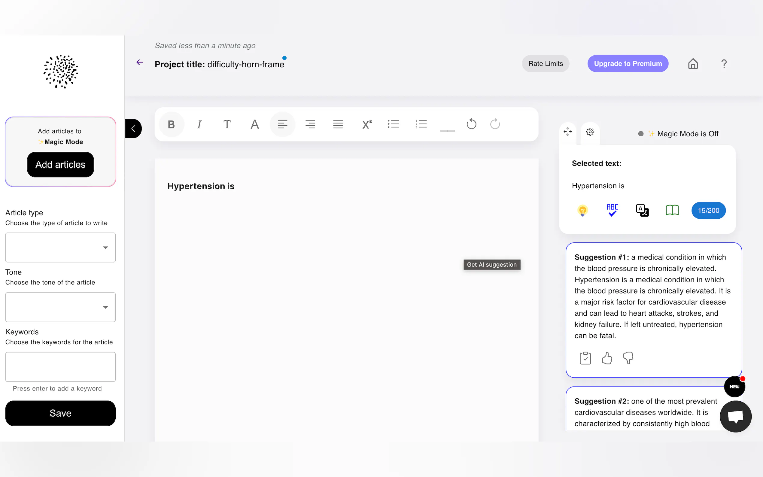Viewport: 763px width, 477px height.
Task: Toggle bold formatting in the toolbar
Action: 171,124
